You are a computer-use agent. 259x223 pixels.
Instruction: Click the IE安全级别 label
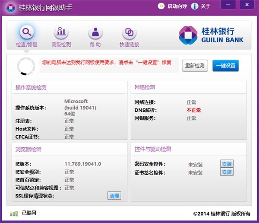click(28, 172)
